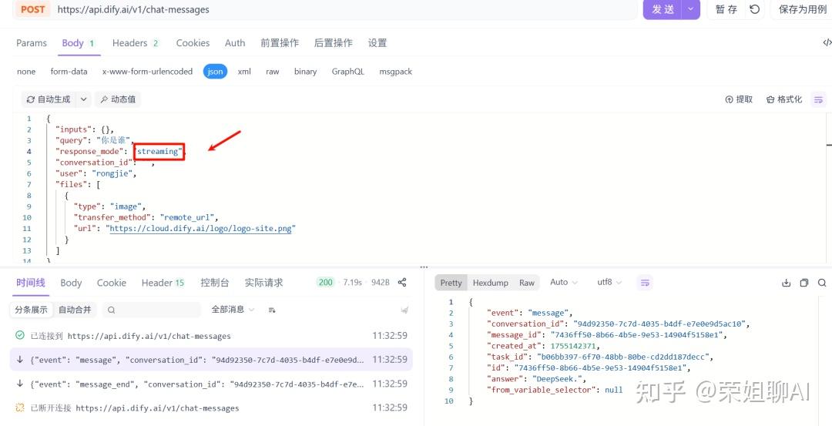Toggle word wrap icon in response viewer

pyautogui.click(x=645, y=283)
